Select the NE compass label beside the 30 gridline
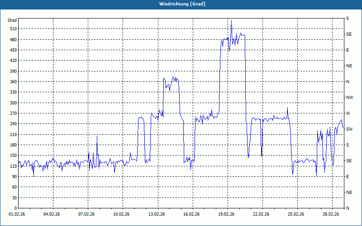Image resolution: width=362 pixels, height=226 pixels. 349,193
